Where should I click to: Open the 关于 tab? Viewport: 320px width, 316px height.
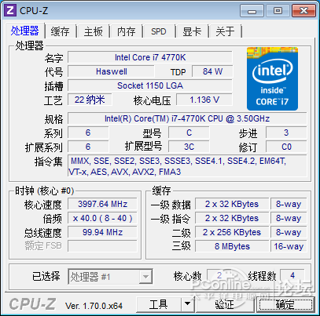(225, 32)
